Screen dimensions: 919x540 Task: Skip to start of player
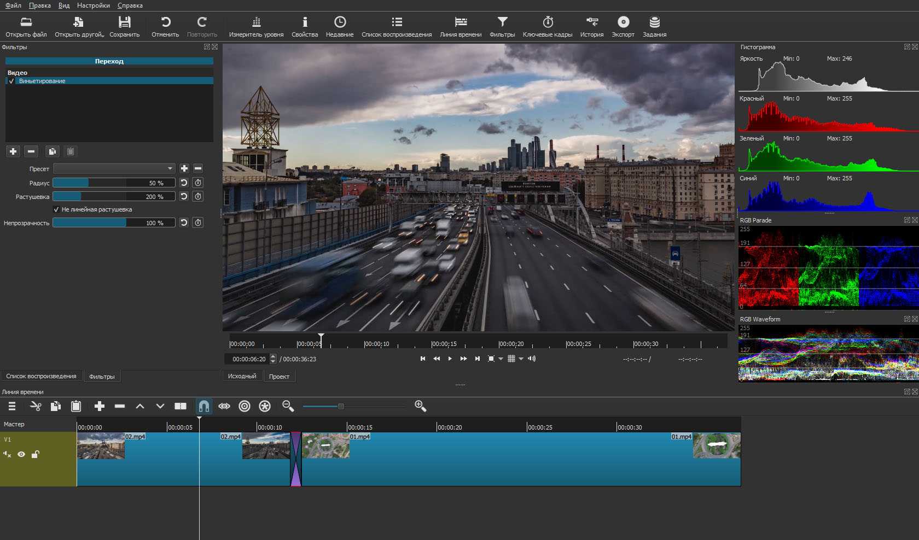(x=422, y=359)
